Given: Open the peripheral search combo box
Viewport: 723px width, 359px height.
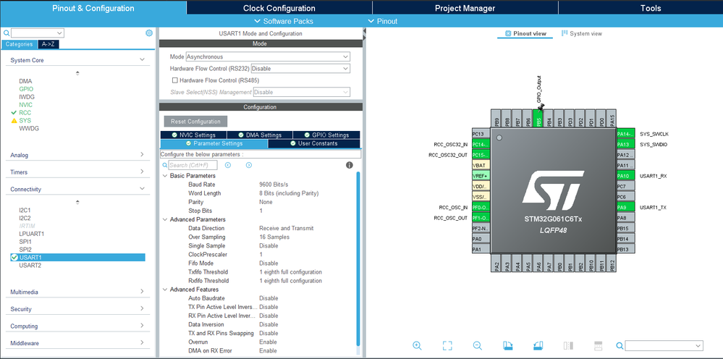Looking at the screenshot, I should [x=38, y=33].
